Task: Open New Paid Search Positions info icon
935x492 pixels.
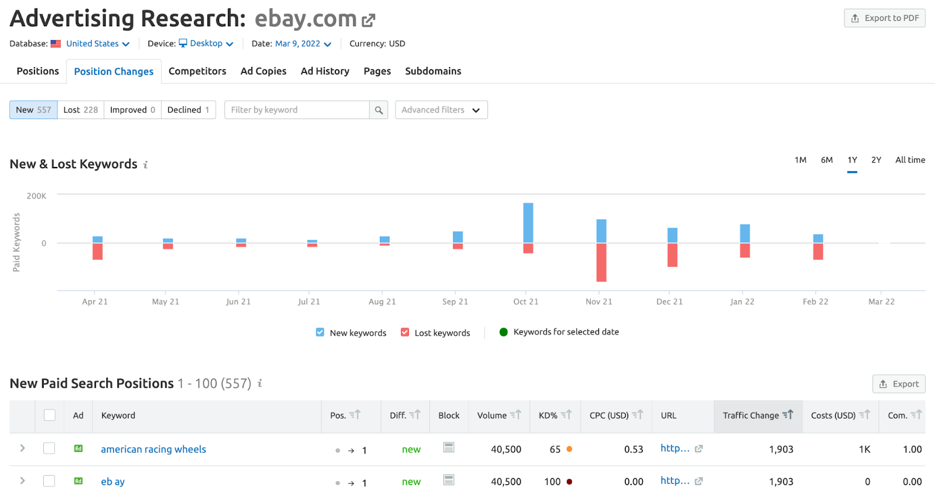Action: pos(259,383)
